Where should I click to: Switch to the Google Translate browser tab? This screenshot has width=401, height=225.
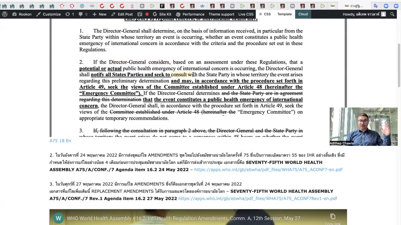click(376, 6)
